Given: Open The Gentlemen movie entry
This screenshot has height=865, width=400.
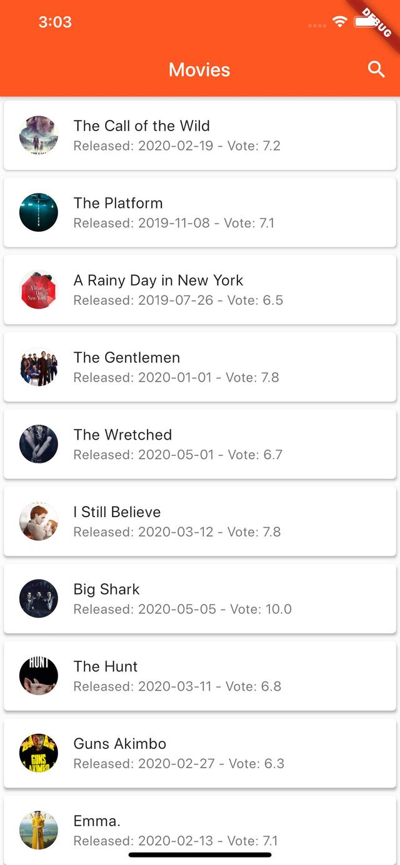Looking at the screenshot, I should tap(127, 357).
